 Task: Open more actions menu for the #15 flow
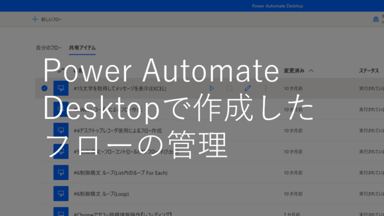pyautogui.click(x=266, y=88)
